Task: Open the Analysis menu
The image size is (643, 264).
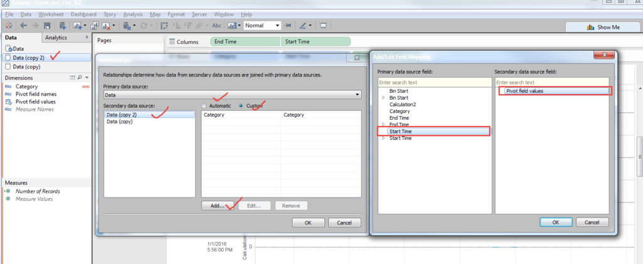Action: click(133, 14)
